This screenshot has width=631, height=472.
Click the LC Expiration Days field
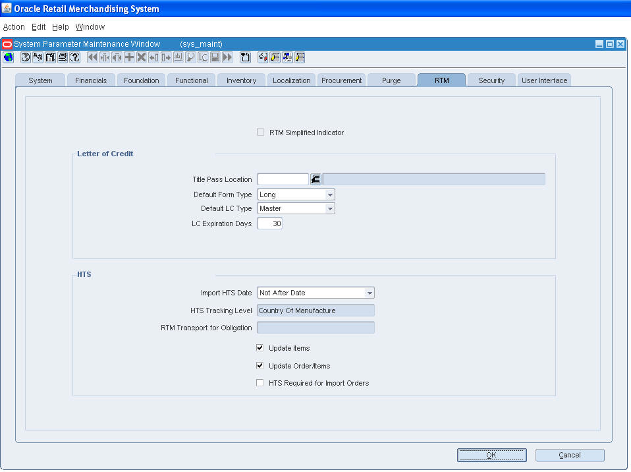point(269,223)
